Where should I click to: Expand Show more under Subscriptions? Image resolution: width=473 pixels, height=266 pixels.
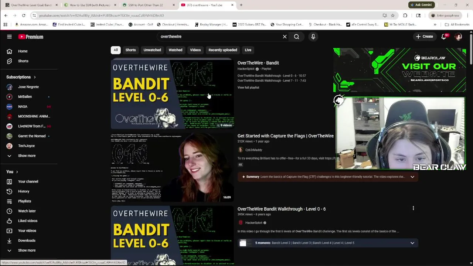(28, 156)
